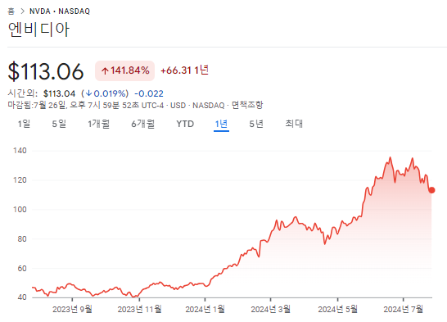This screenshot has width=447, height=322.
Task: Switch chart to 5년 range
Action: click(256, 124)
